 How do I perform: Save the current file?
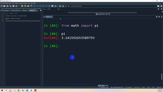7,6
